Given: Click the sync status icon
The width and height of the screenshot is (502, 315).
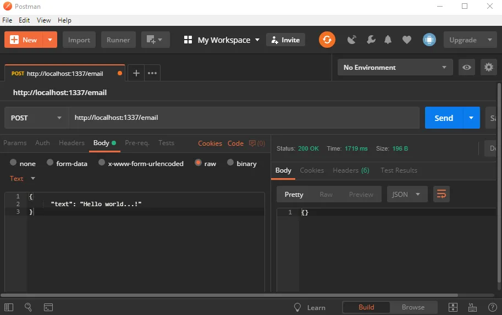Looking at the screenshot, I should [x=327, y=40].
